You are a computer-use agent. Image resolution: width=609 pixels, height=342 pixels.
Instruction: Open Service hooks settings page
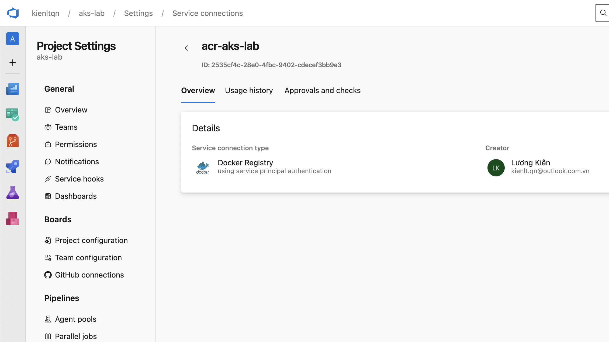click(79, 179)
